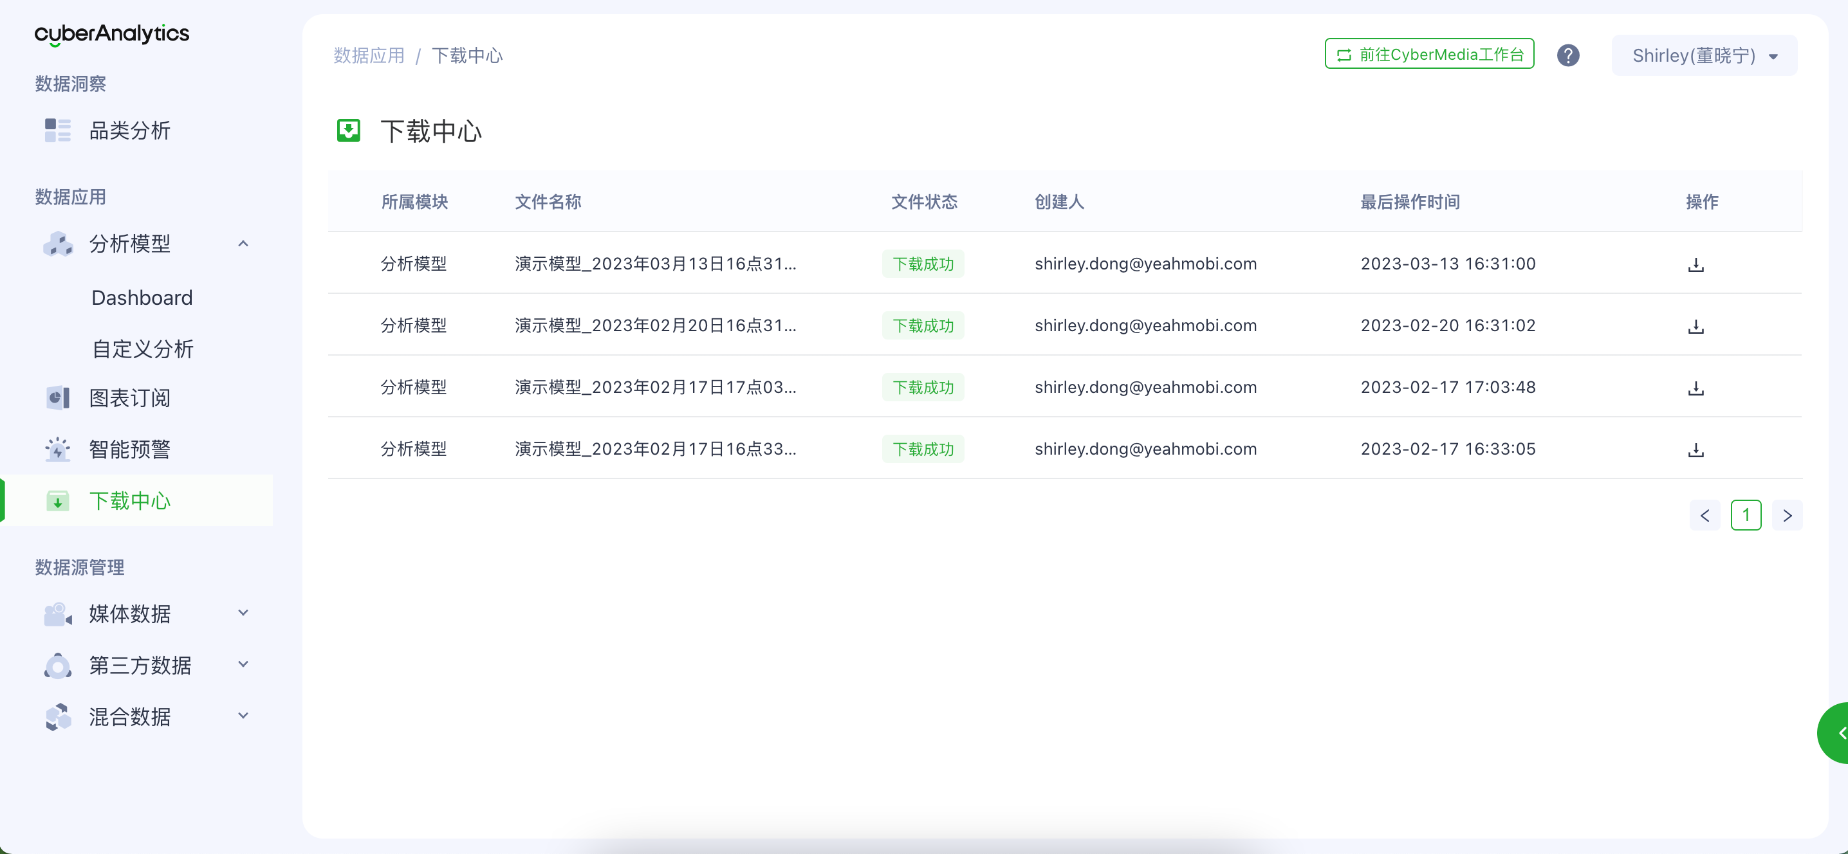Open Dashboard in the sidebar
This screenshot has width=1848, height=854.
pos(142,298)
